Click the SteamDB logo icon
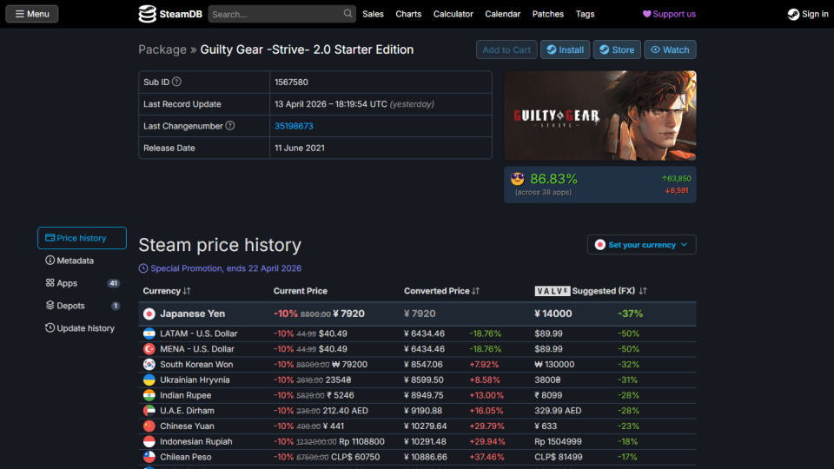Image resolution: width=834 pixels, height=469 pixels. pos(148,14)
